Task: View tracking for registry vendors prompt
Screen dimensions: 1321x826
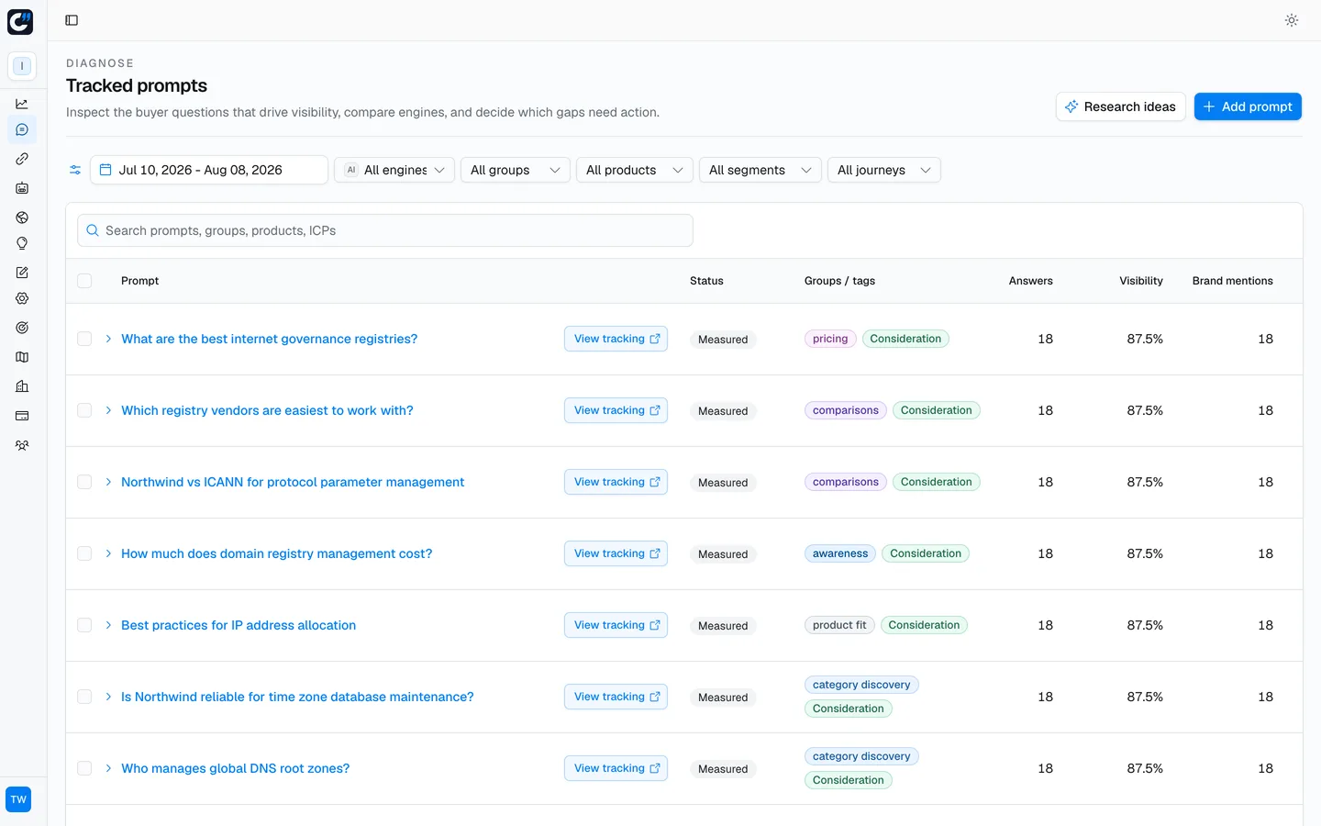Action: [616, 410]
